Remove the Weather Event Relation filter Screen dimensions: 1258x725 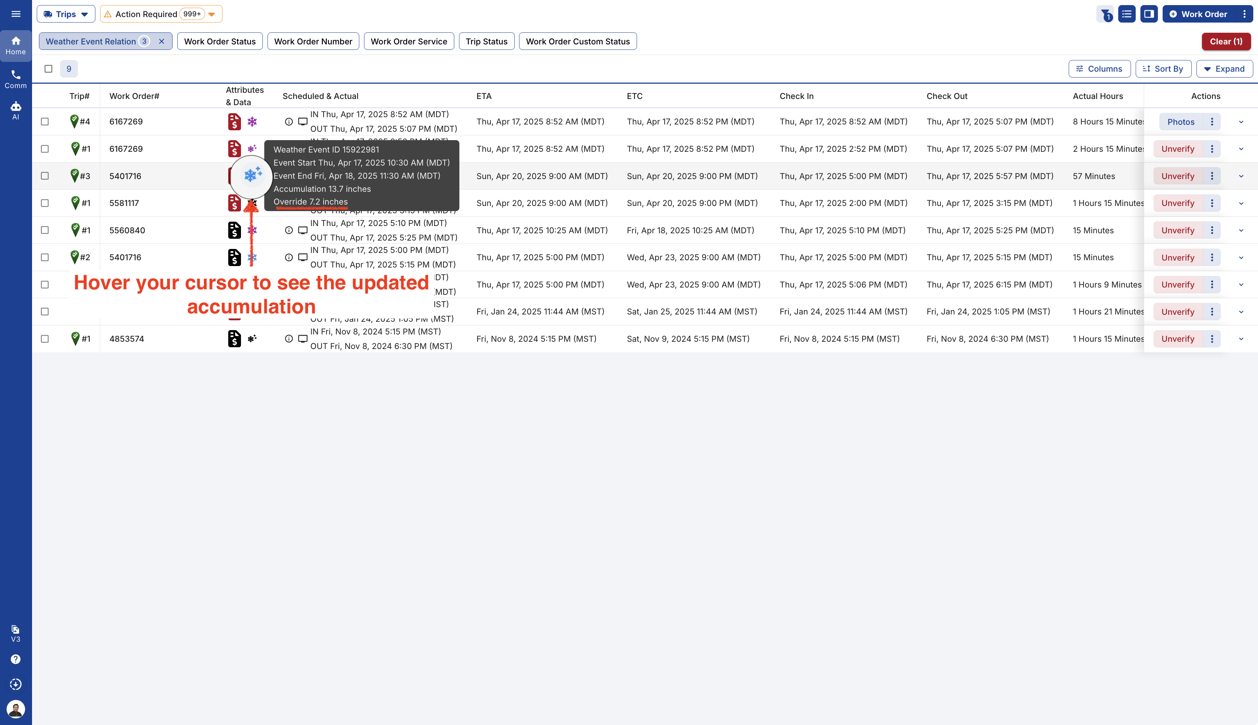click(161, 41)
